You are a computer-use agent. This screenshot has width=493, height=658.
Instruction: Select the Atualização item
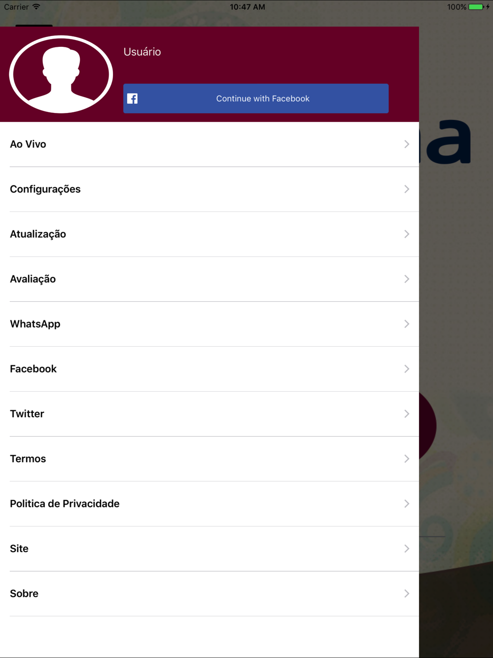[x=210, y=234]
